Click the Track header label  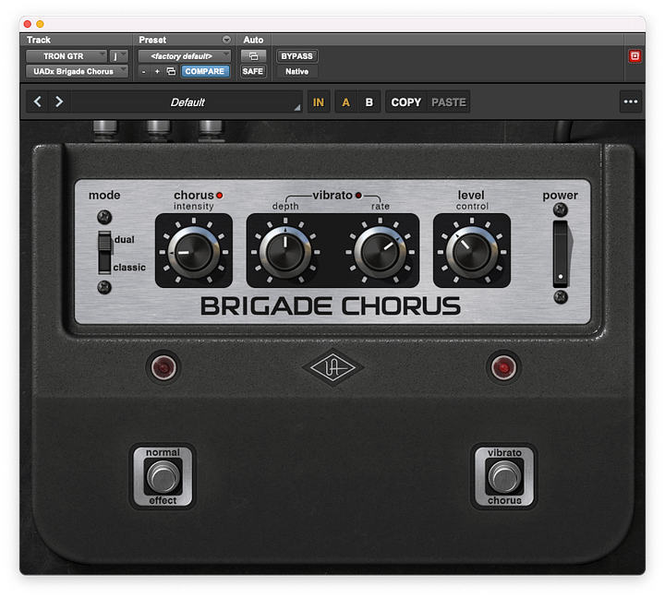tap(39, 40)
